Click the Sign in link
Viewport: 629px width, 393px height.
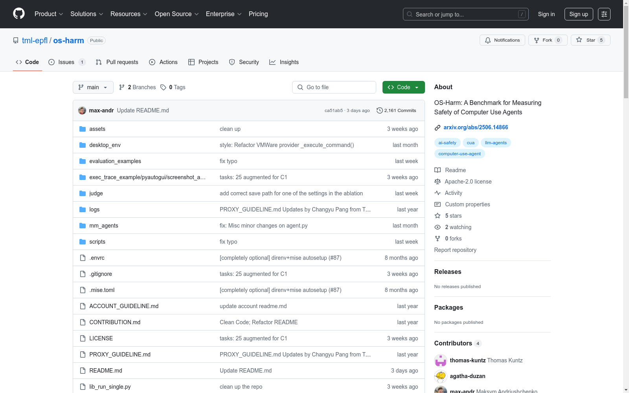(546, 14)
